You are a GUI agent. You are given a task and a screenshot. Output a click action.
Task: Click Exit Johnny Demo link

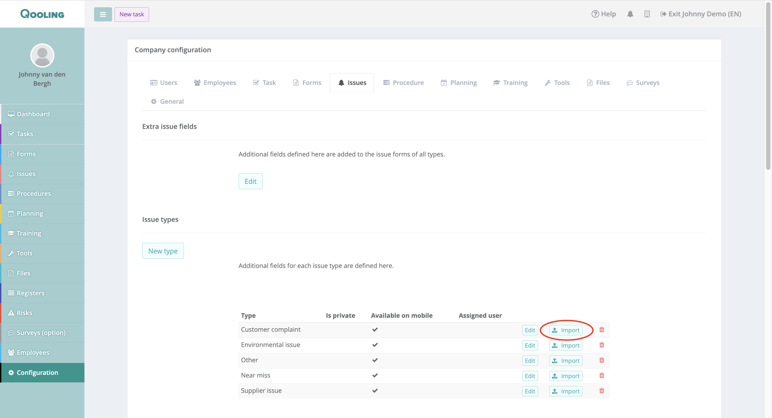[x=701, y=14]
